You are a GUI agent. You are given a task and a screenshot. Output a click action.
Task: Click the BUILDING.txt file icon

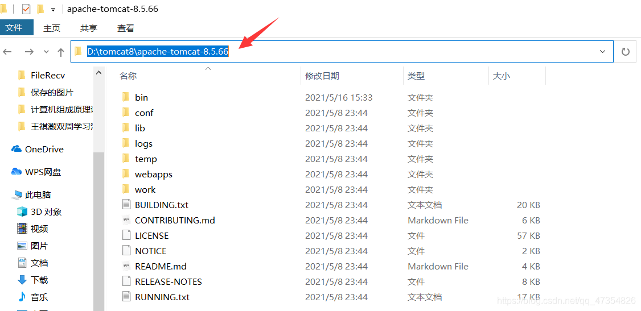coord(126,205)
